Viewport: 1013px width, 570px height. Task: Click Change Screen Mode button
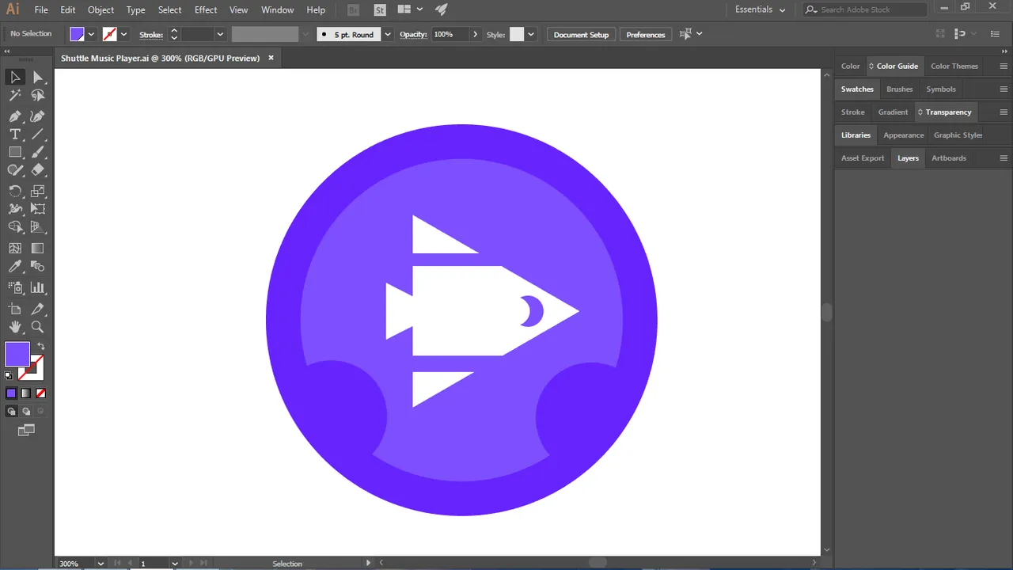tap(26, 431)
